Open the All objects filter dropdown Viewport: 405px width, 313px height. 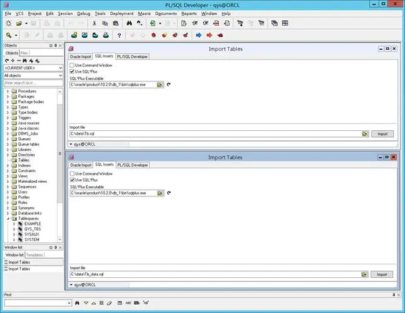tap(33, 76)
